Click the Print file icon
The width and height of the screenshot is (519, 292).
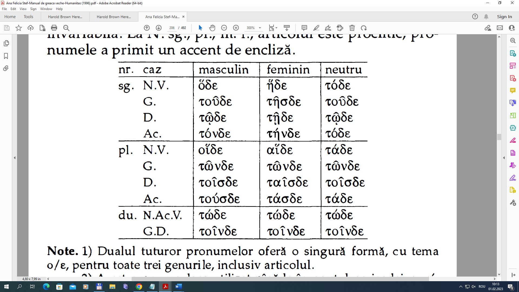click(54, 28)
